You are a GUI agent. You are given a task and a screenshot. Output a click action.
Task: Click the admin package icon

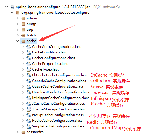[23, 18]
